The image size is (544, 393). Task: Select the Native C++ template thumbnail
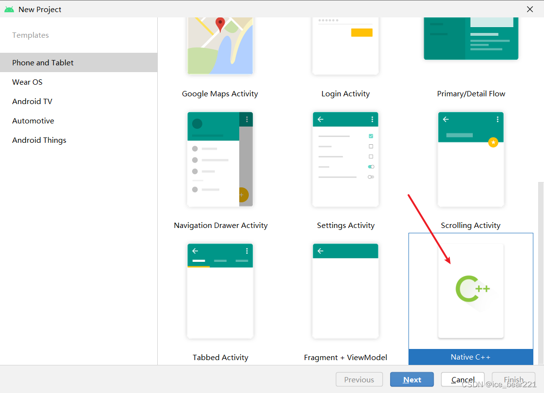(x=470, y=291)
